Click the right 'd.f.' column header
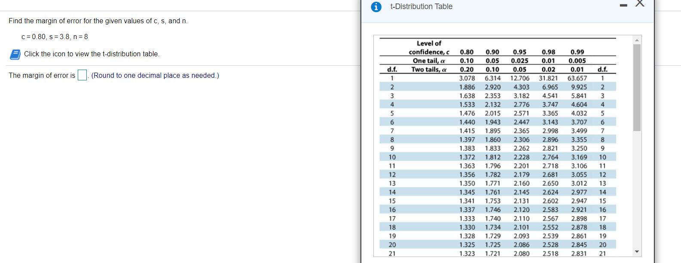 tap(602, 69)
